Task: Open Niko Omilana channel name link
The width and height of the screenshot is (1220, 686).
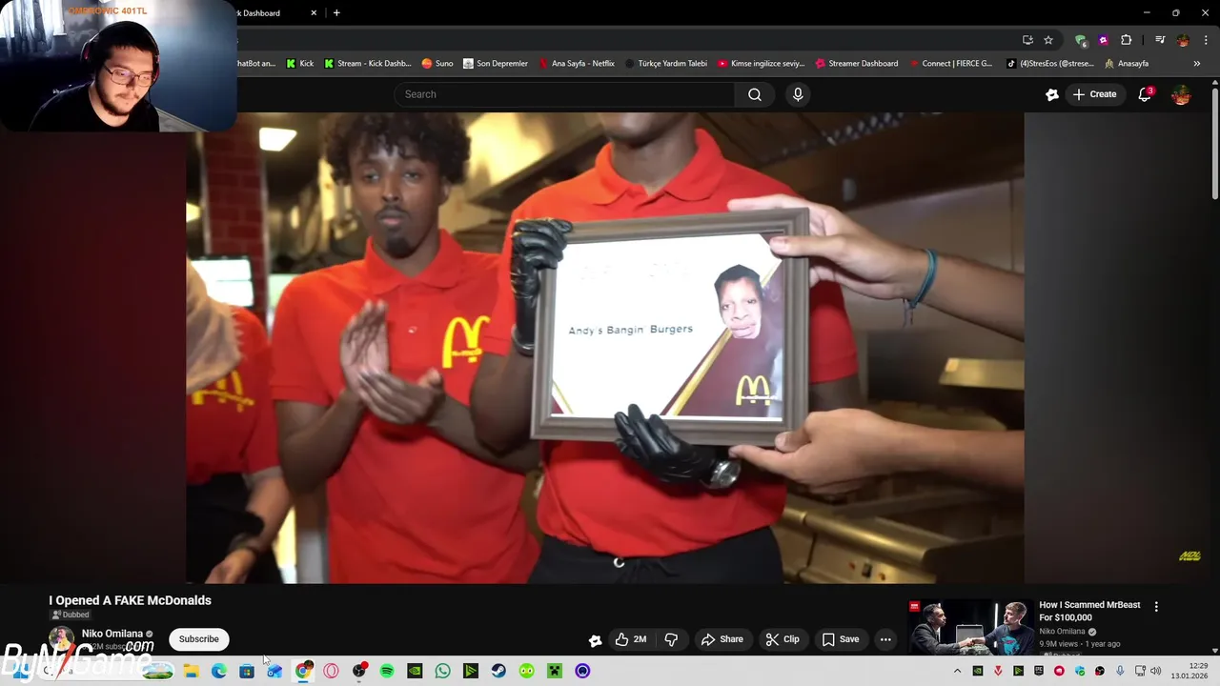Action: [x=112, y=634]
